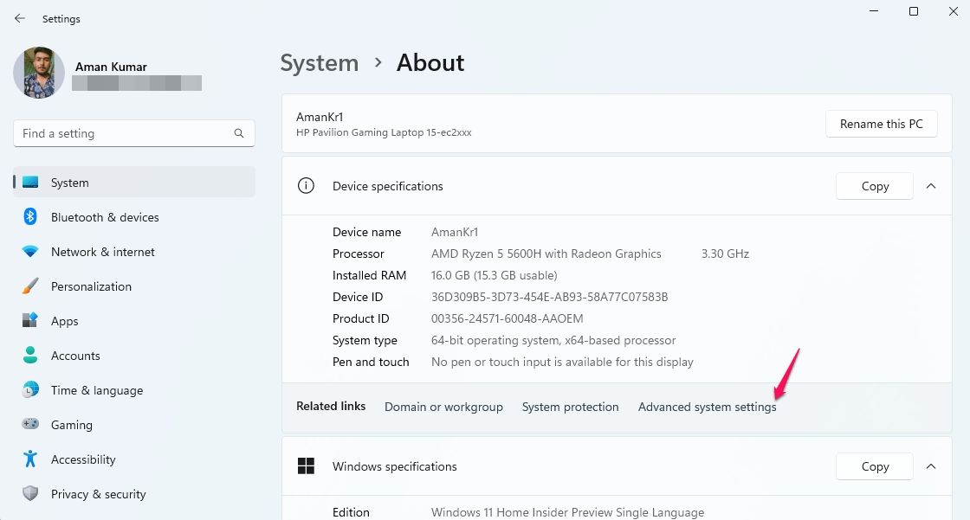Open Bluetooth & devices via its icon
The width and height of the screenshot is (970, 520).
30,217
